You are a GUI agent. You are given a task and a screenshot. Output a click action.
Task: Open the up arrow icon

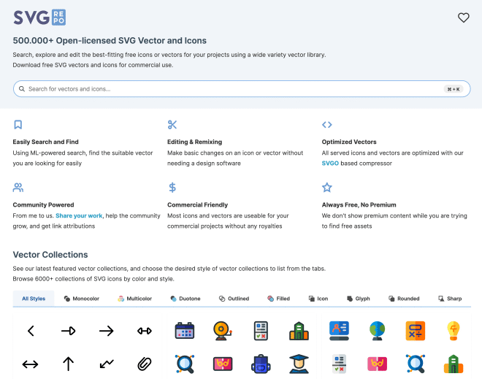pos(69,363)
